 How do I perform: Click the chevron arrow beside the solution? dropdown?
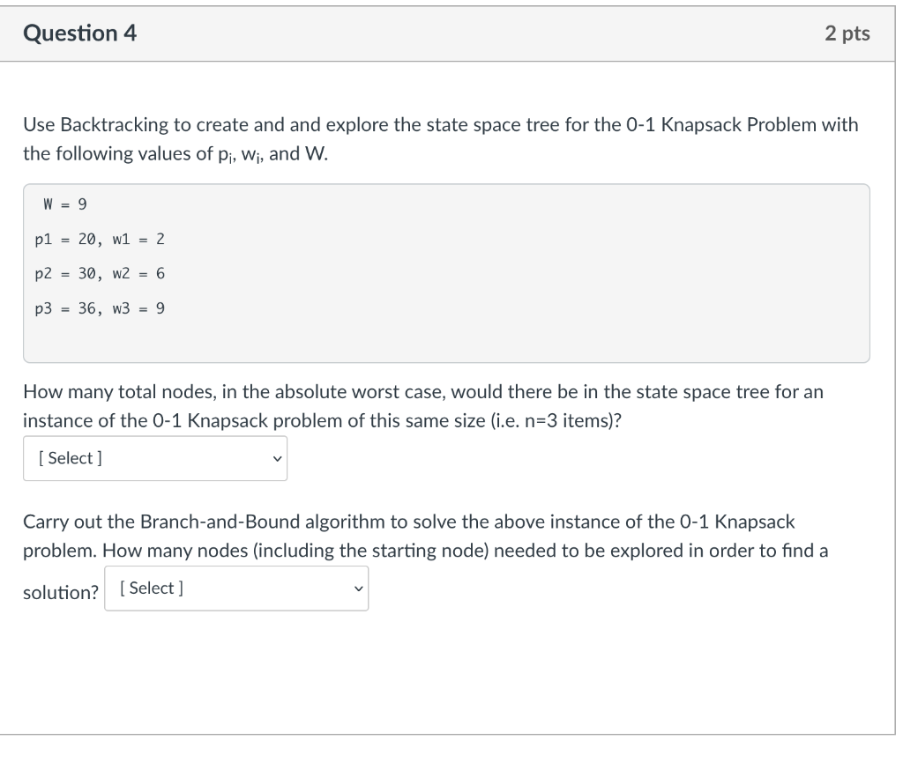359,589
